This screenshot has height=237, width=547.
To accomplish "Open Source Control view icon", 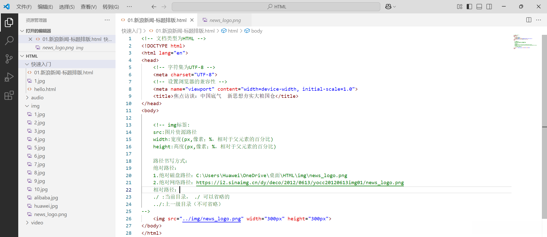I will (9, 59).
